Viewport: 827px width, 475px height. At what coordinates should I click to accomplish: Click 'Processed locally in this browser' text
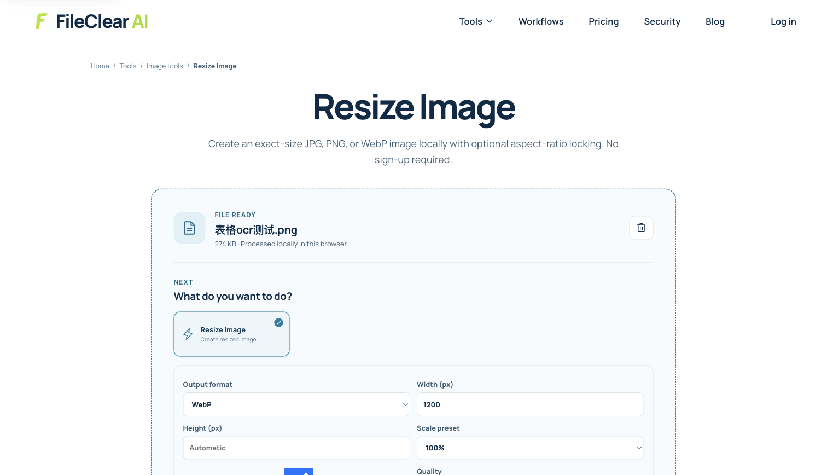point(294,244)
